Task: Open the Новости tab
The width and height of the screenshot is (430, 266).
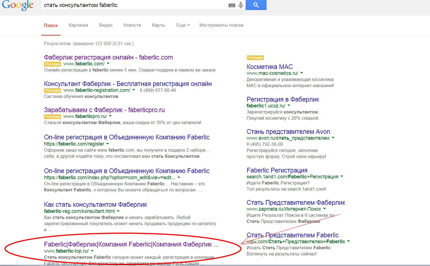Action: pos(132,25)
